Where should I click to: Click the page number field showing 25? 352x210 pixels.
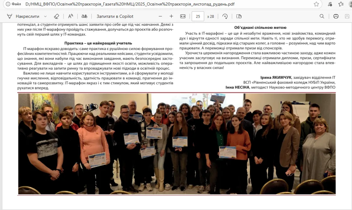(198, 16)
